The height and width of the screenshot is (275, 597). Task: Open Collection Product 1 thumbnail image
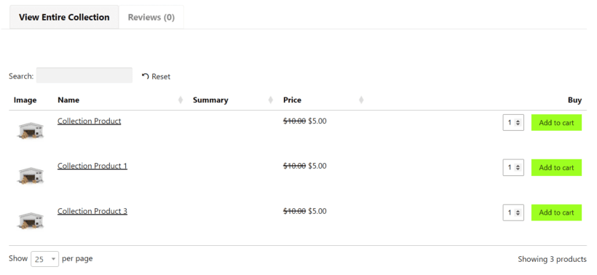[31, 175]
